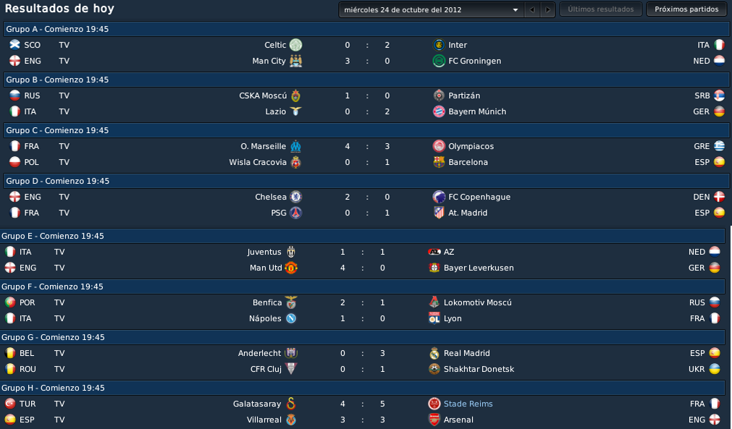
Task: Click the Últimos resultados button
Action: click(x=600, y=9)
